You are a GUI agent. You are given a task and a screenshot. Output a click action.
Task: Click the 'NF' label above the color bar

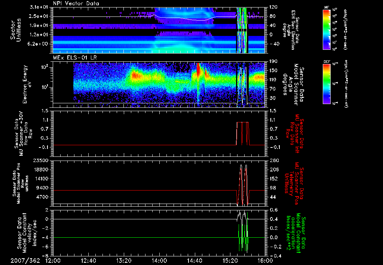pyautogui.click(x=327, y=7)
